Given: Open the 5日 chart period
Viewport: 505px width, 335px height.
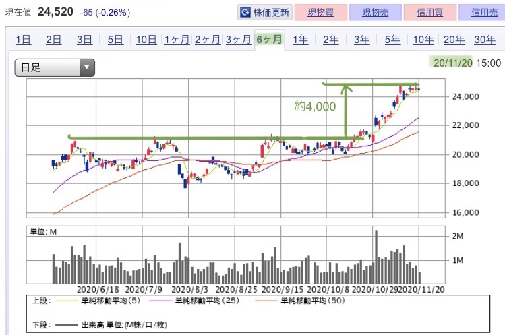Looking at the screenshot, I should [x=115, y=40].
